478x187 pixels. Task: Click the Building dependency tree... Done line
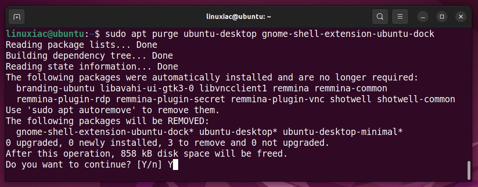[x=89, y=56]
